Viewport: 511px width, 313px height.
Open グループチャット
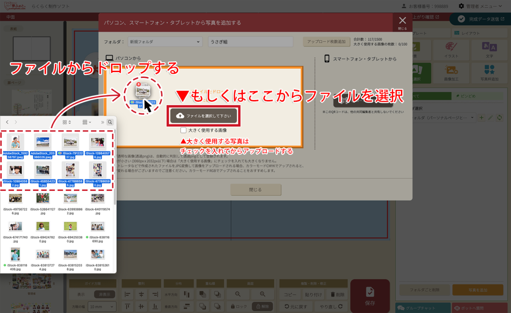(x=423, y=308)
